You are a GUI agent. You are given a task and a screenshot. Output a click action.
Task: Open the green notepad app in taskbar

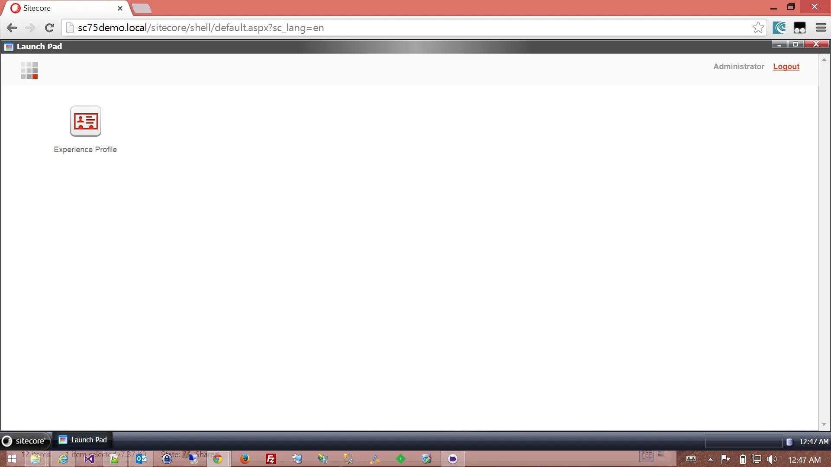(115, 459)
